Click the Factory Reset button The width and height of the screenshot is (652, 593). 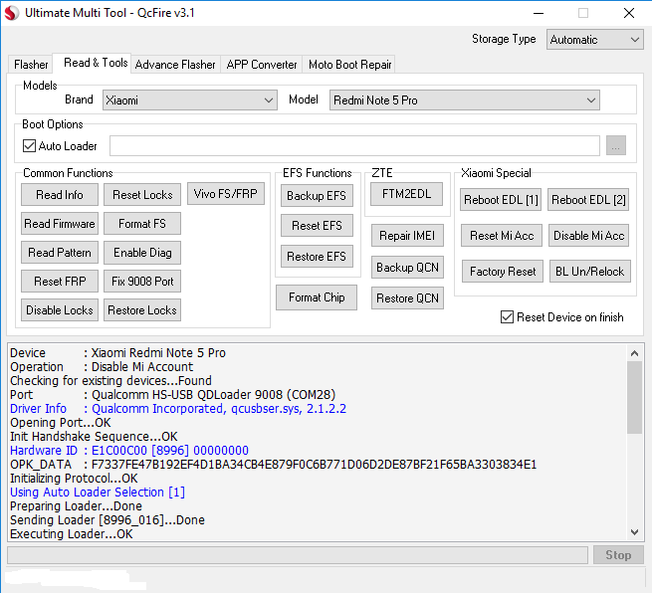point(503,272)
